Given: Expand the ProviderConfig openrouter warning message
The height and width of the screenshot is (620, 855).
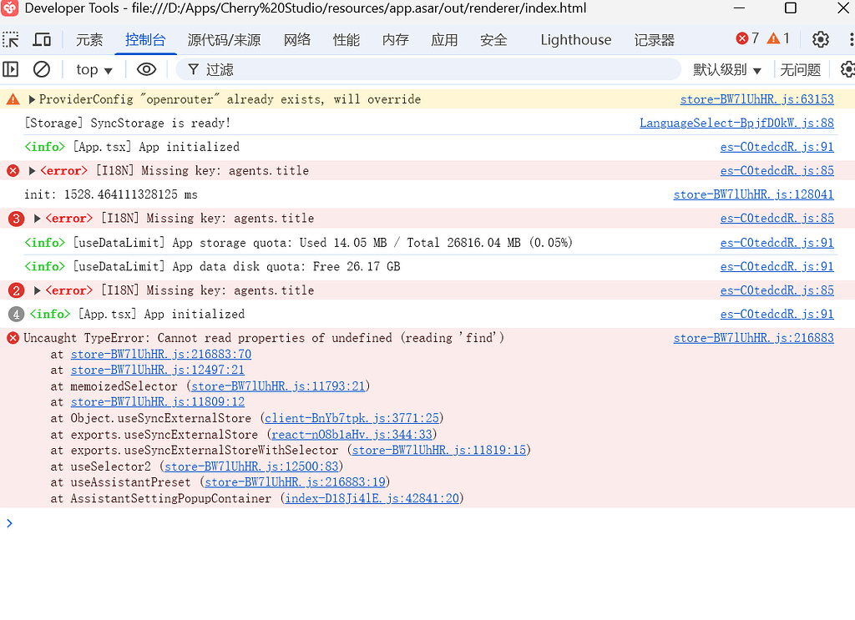Looking at the screenshot, I should 32,99.
